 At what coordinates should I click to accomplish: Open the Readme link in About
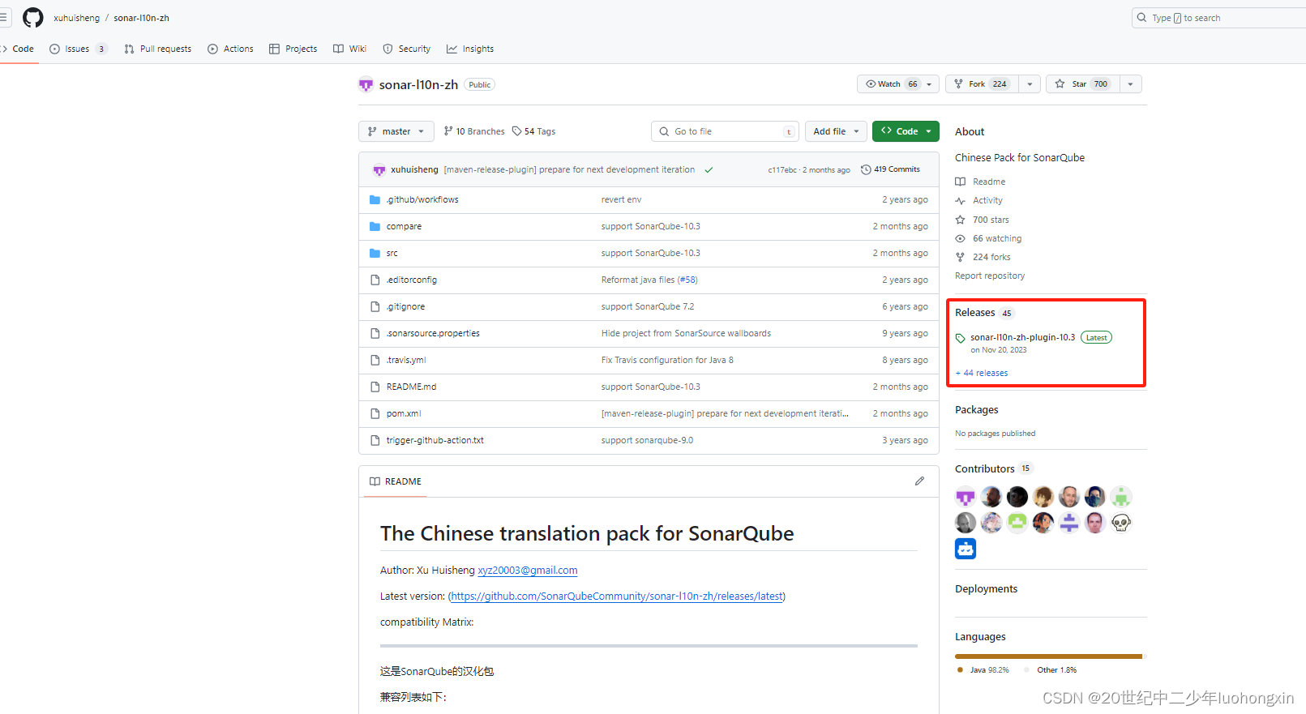(x=980, y=182)
